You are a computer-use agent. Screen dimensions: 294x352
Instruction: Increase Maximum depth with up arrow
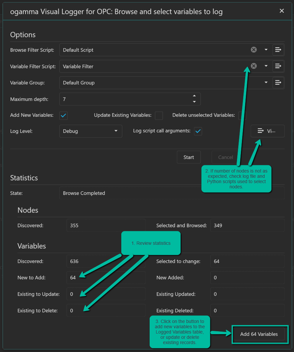click(194, 96)
